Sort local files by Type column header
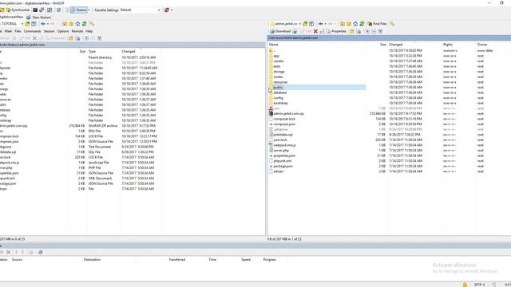 (x=93, y=51)
